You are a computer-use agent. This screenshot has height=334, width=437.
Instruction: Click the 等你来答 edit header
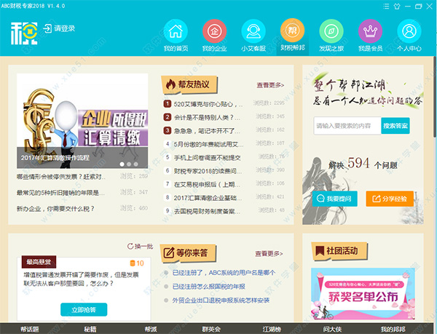[189, 253]
